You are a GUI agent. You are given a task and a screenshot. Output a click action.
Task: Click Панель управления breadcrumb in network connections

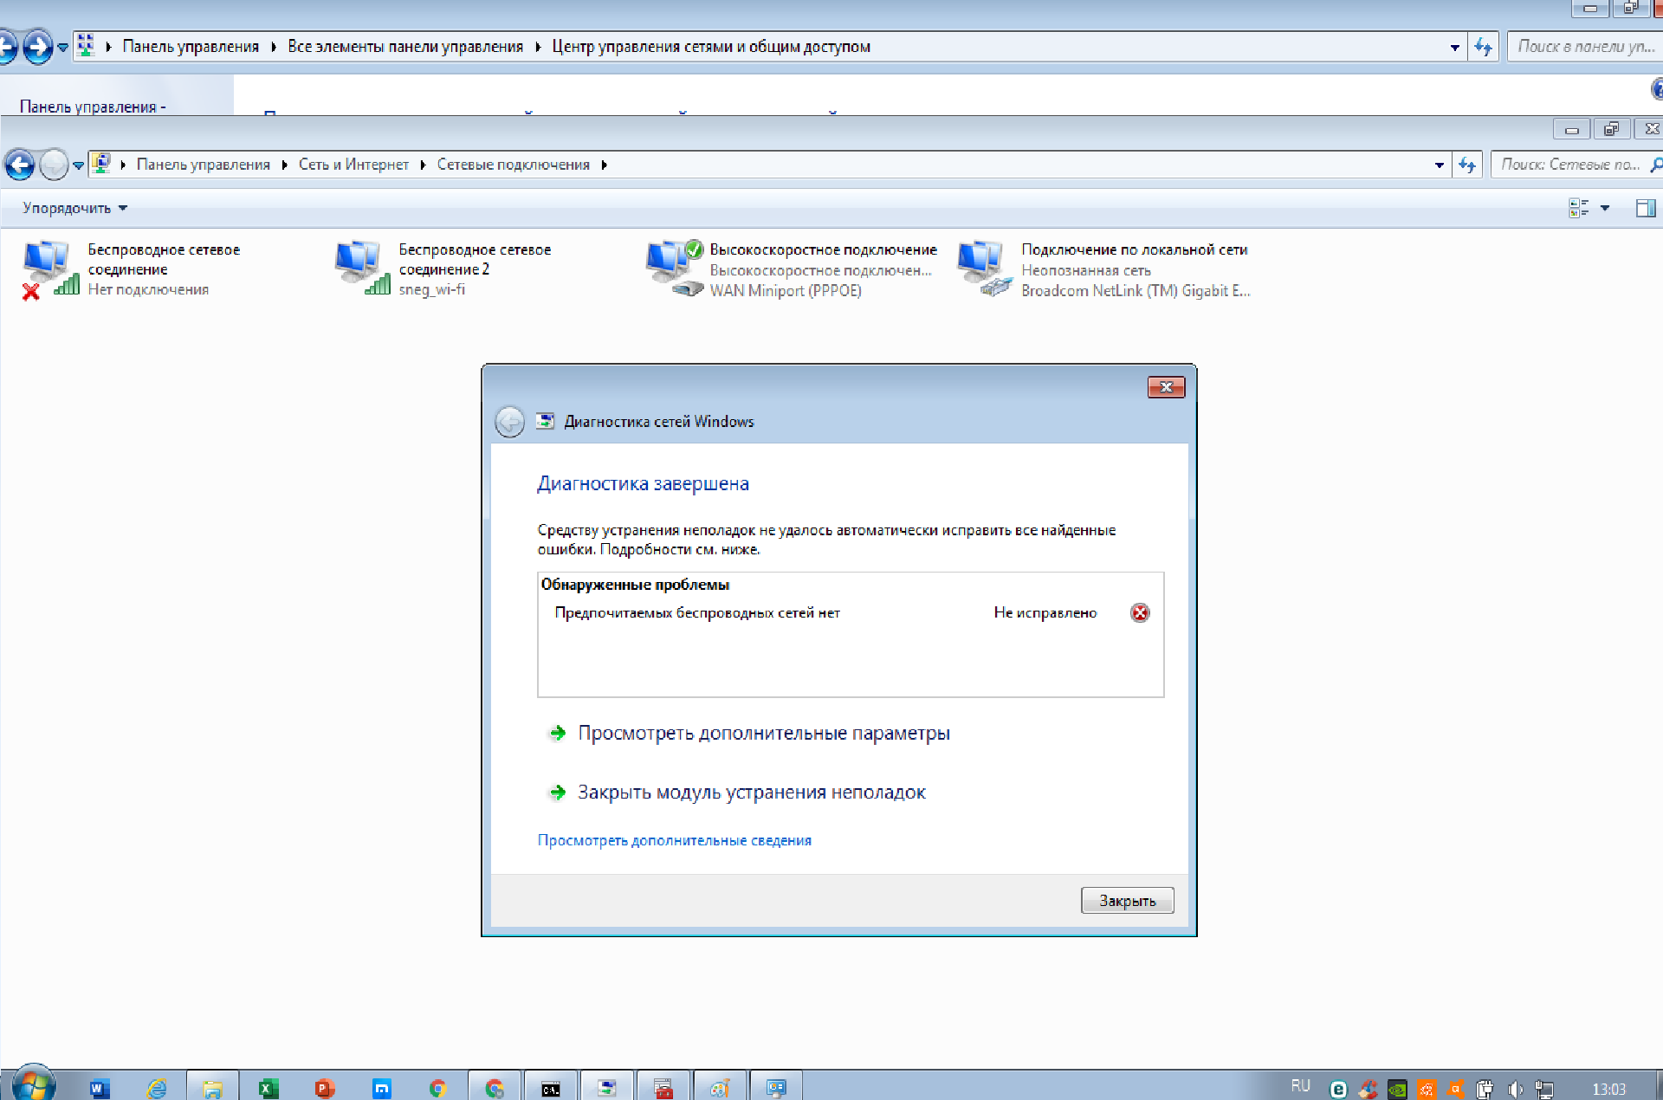click(x=203, y=165)
